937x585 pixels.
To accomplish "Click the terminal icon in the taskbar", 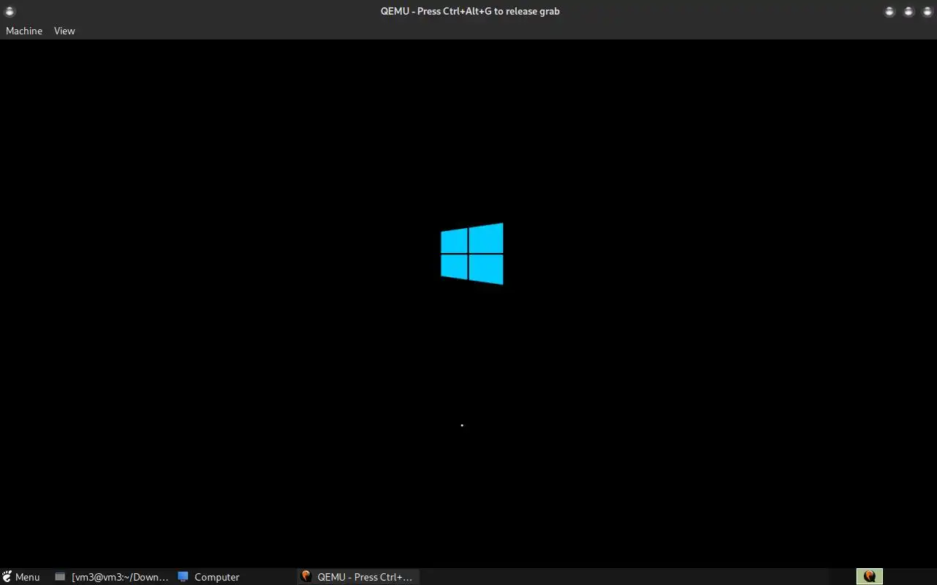I will 60,577.
